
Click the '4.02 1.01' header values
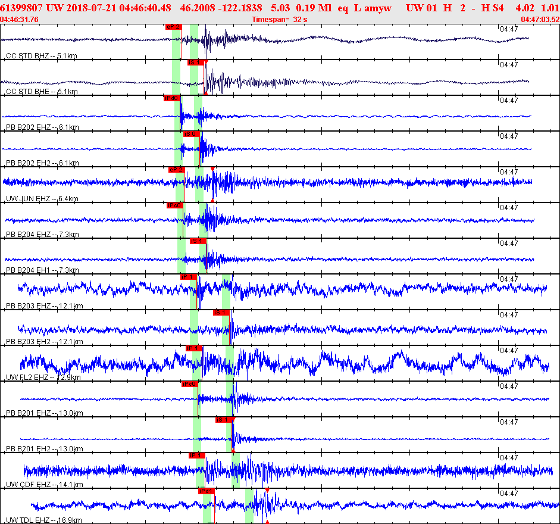pyautogui.click(x=537, y=8)
